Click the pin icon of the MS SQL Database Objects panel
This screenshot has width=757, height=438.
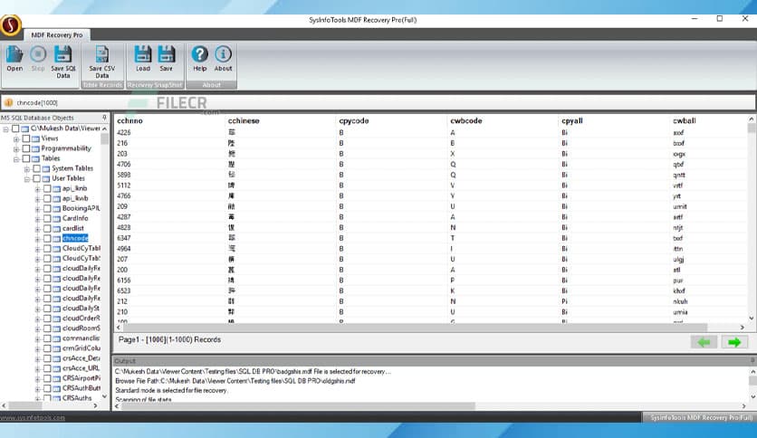104,118
